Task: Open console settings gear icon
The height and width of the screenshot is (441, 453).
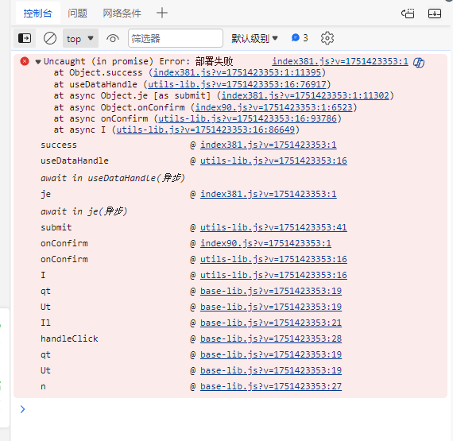Action: (x=327, y=38)
